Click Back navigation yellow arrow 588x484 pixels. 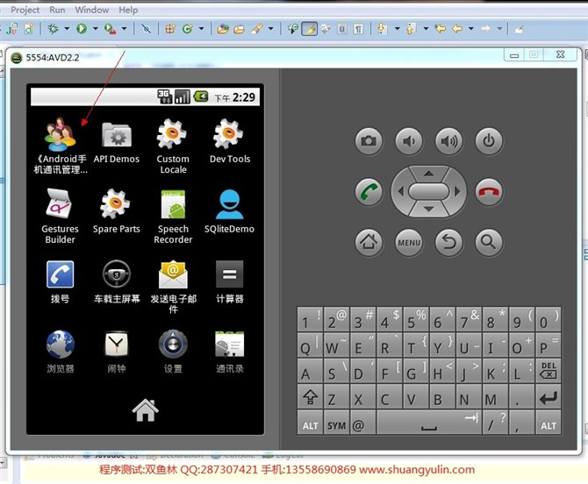[x=457, y=28]
